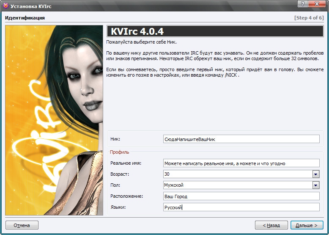
Task: Click the Расположение: label
Action: pos(126,196)
